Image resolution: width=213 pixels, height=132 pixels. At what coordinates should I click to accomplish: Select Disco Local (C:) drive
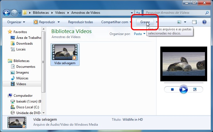click(x=27, y=107)
